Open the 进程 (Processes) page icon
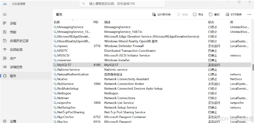Viewport: 254px width, 123px height. point(5,23)
